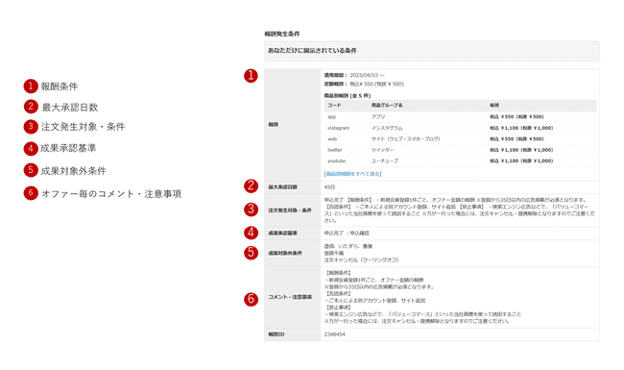
Task: Click the 虚偽、いたずら、重複 line
Action: point(348,246)
